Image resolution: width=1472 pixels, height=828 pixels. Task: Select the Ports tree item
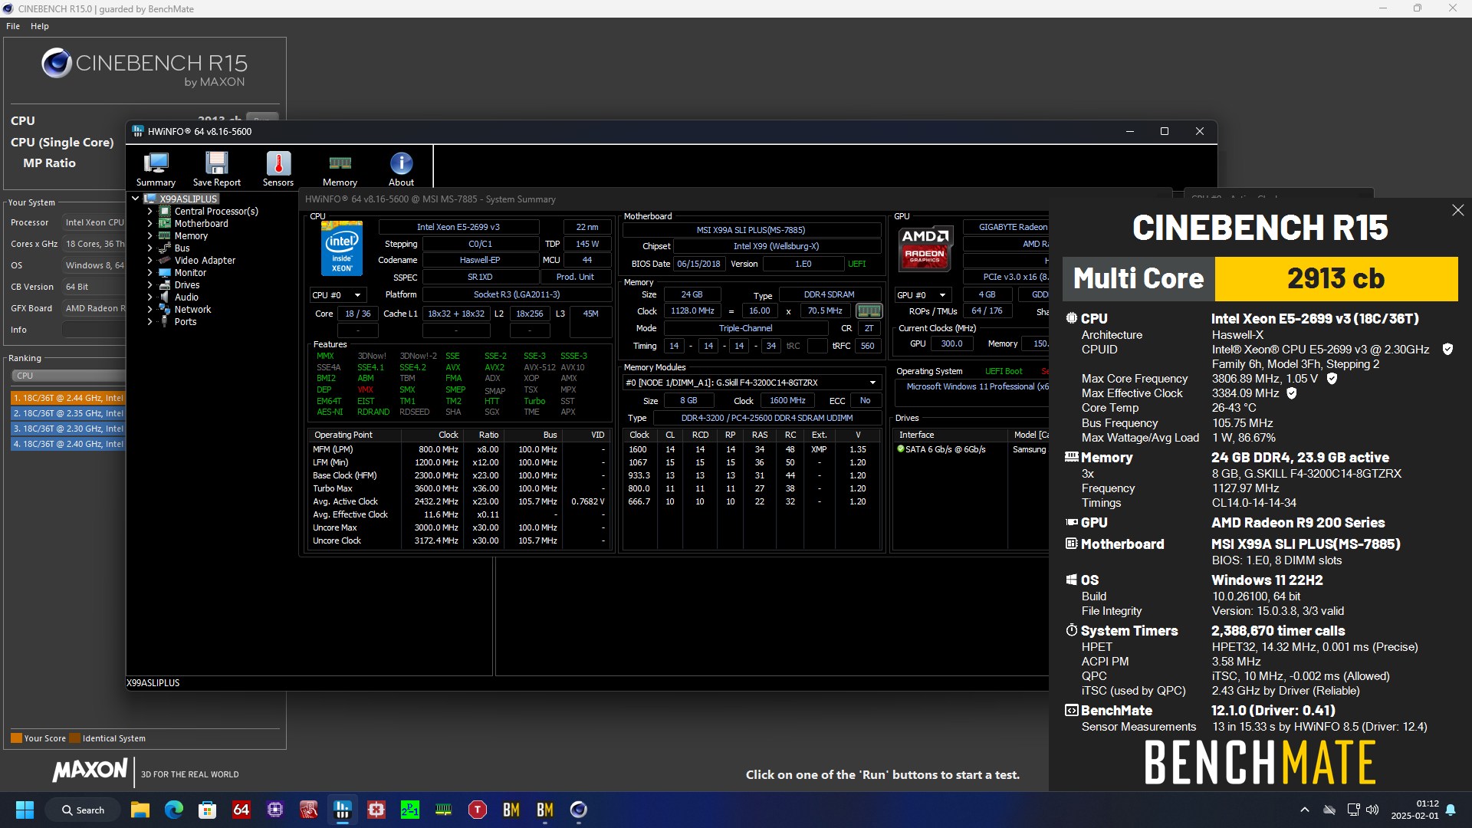(185, 321)
